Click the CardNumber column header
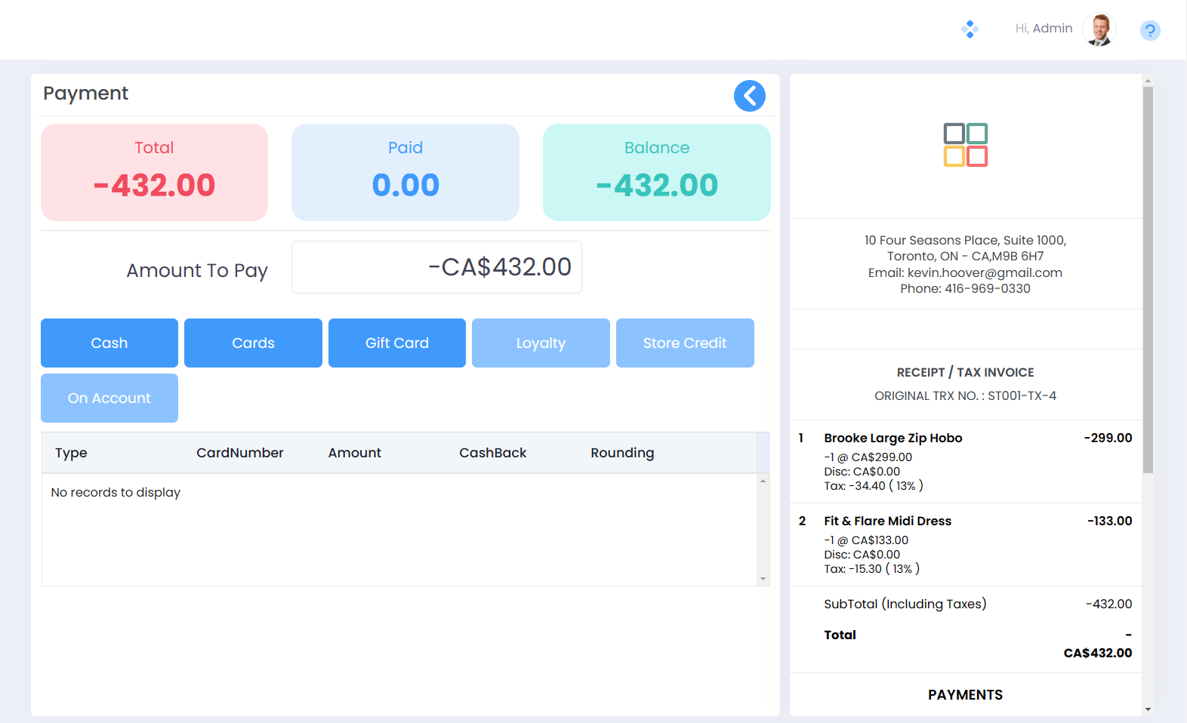Viewport: 1187px width, 723px height. tap(239, 453)
